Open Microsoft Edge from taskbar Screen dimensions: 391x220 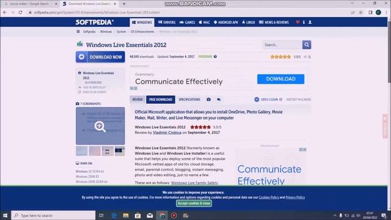point(114,215)
